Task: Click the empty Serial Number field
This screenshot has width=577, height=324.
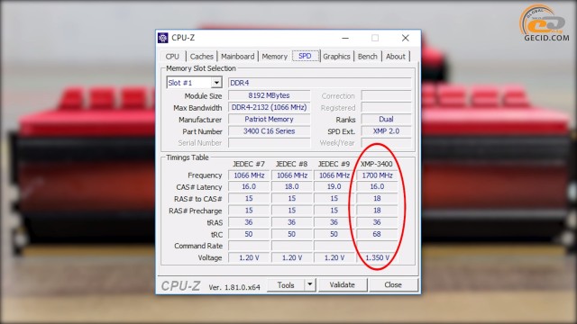Action: 269,143
